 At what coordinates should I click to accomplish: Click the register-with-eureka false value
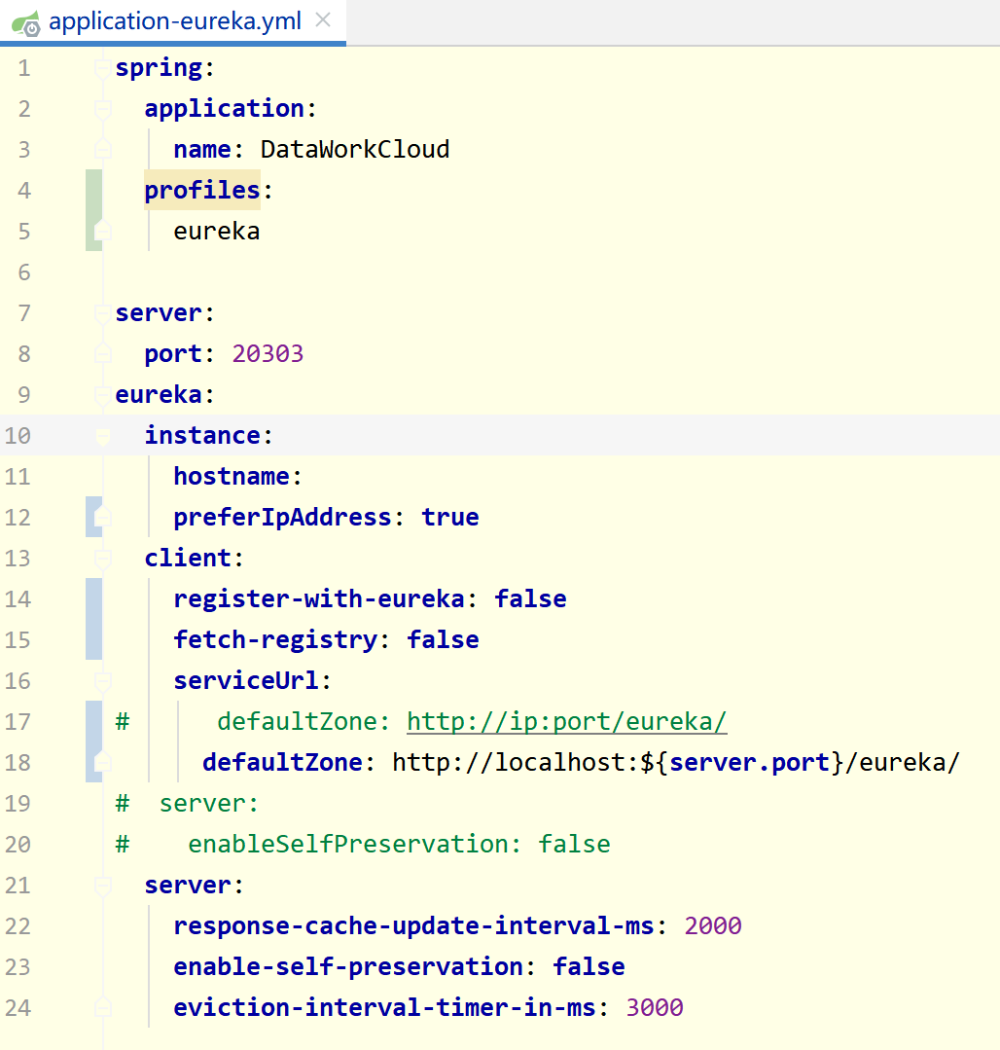tap(530, 599)
